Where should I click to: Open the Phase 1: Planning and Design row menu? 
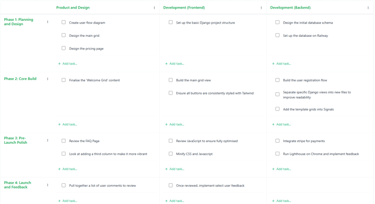(48, 22)
